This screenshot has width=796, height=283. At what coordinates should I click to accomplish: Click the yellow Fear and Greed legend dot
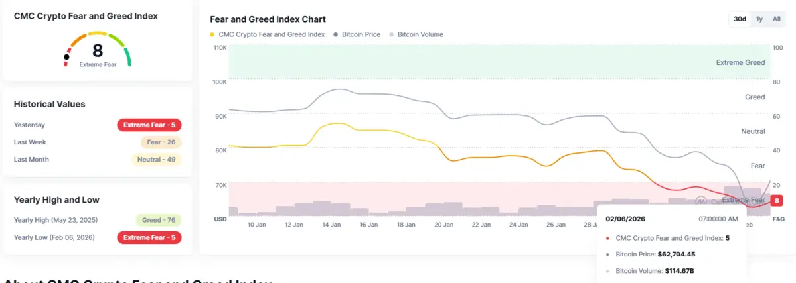click(x=212, y=34)
